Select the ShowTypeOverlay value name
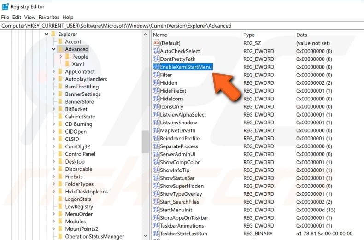The height and width of the screenshot is (240, 364). (181, 194)
